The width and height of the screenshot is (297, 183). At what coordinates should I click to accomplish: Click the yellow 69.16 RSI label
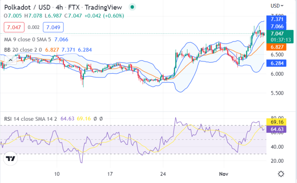pyautogui.click(x=276, y=122)
